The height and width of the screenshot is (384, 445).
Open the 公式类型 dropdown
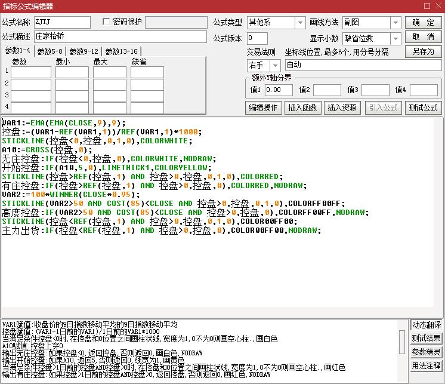[299, 23]
